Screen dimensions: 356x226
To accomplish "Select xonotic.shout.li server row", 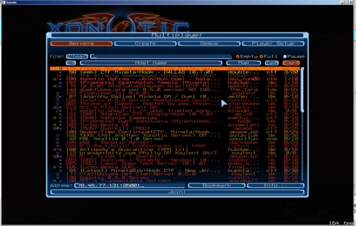I will coord(175,110).
